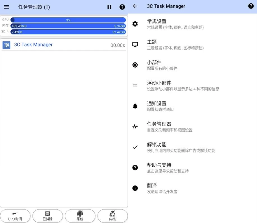257x223 pixels.
Task: Go back using the arrow in 3C Task Manager
Action: [135, 6]
